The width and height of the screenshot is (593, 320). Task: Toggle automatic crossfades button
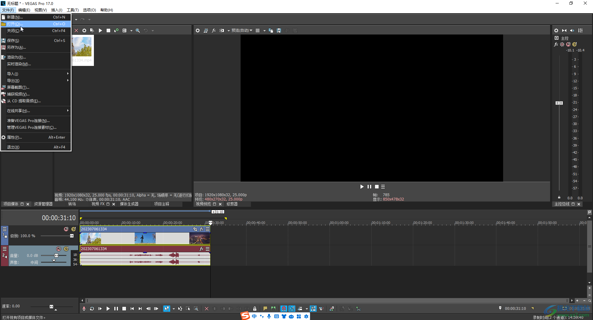point(292,309)
